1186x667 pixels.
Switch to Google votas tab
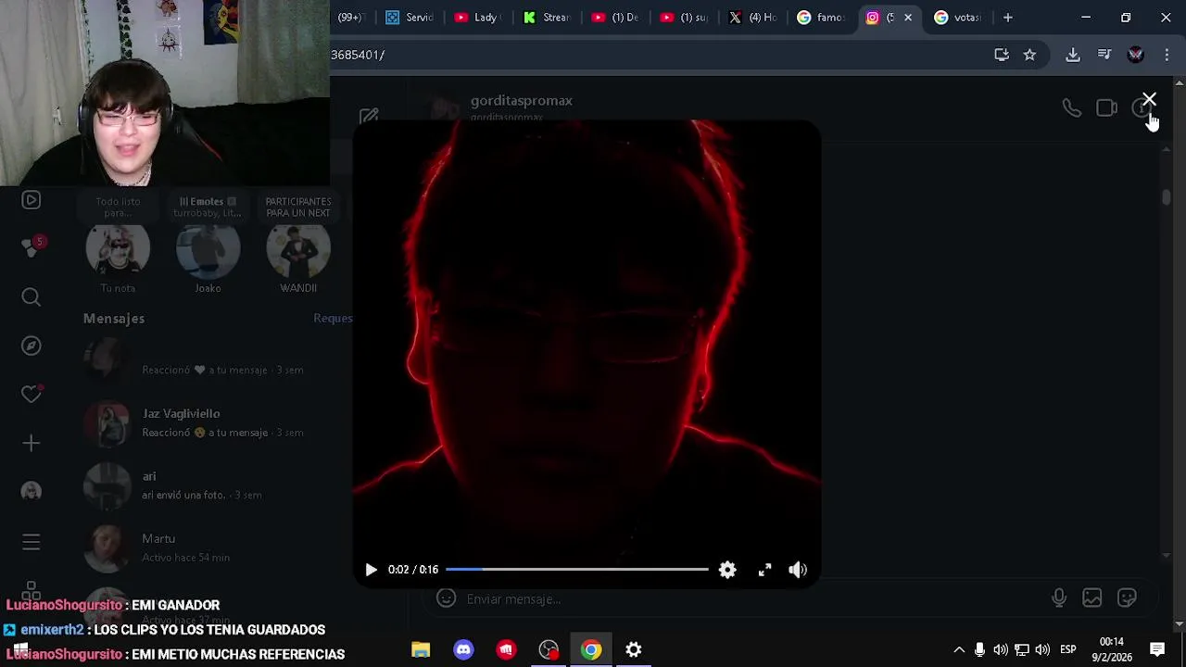tap(958, 17)
